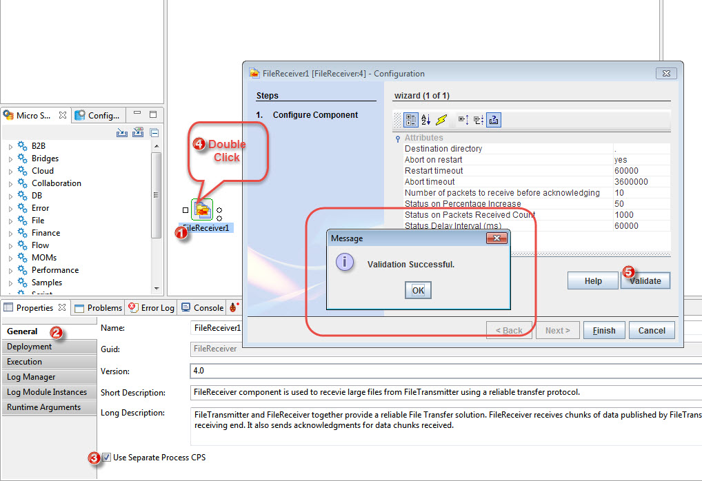The height and width of the screenshot is (481, 702).
Task: Click the categorized view icon in wizard toolbar
Action: pyautogui.click(x=411, y=120)
